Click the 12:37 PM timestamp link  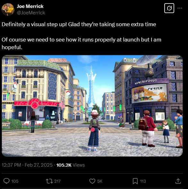[x=11, y=165]
